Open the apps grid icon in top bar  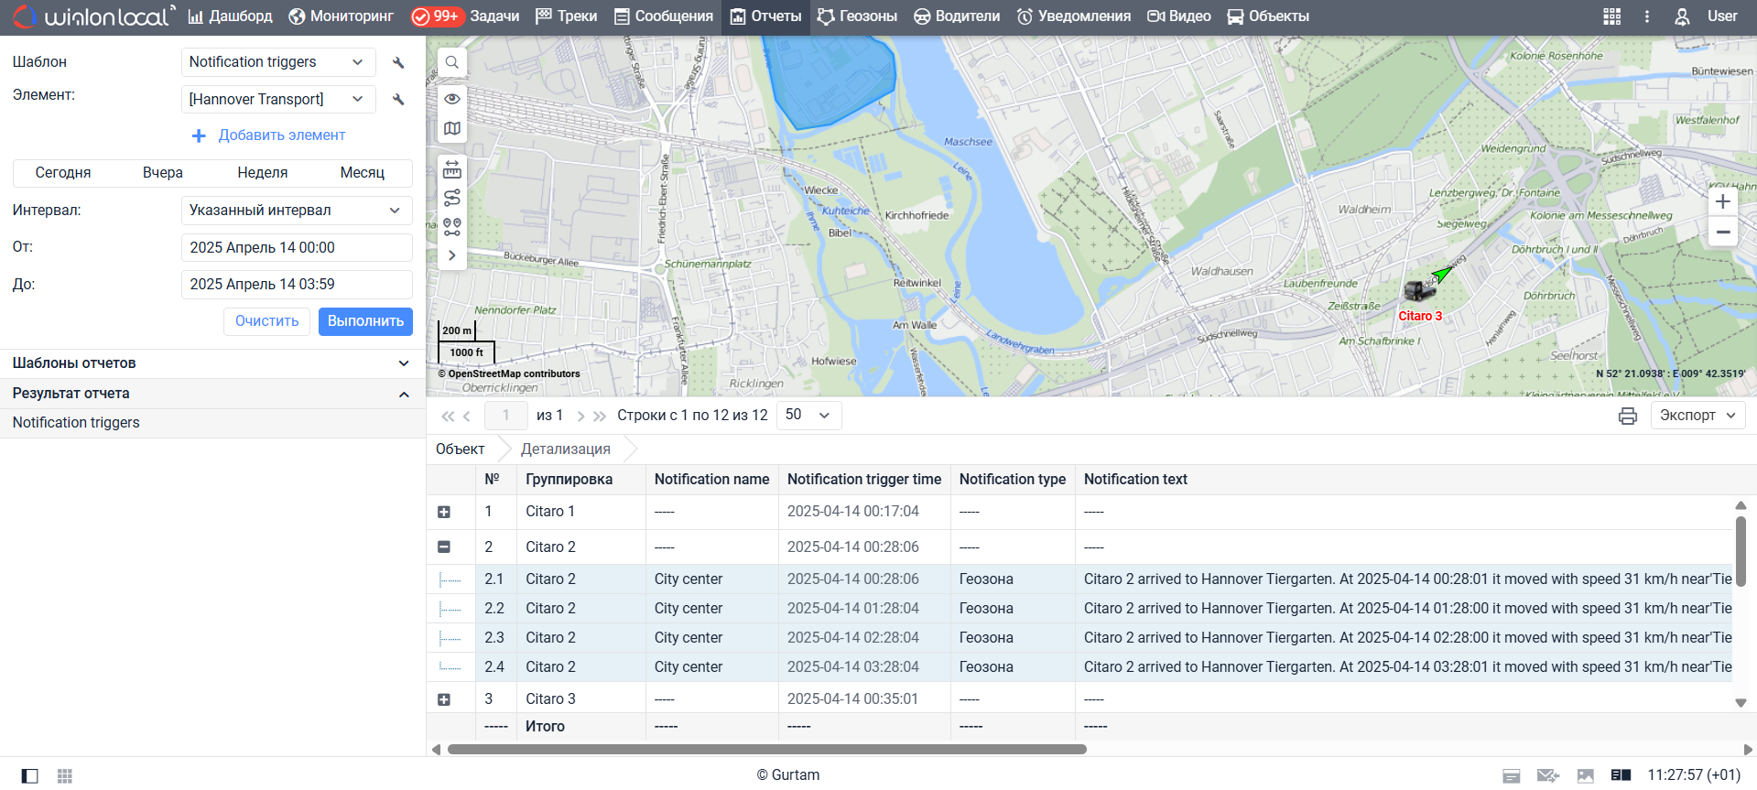point(1611,16)
